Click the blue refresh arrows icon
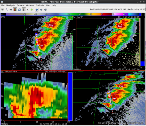The image size is (146, 126). click(x=19, y=10)
